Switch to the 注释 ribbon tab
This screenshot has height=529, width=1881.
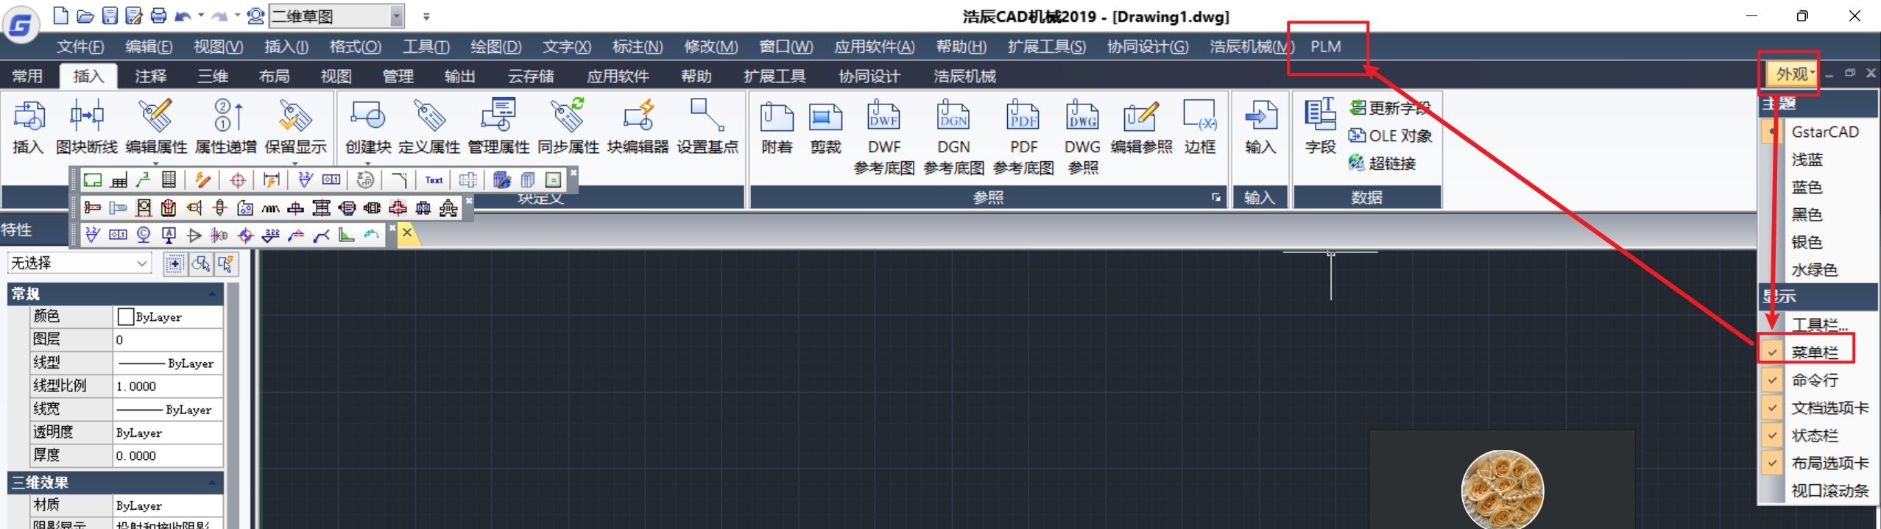(x=151, y=76)
